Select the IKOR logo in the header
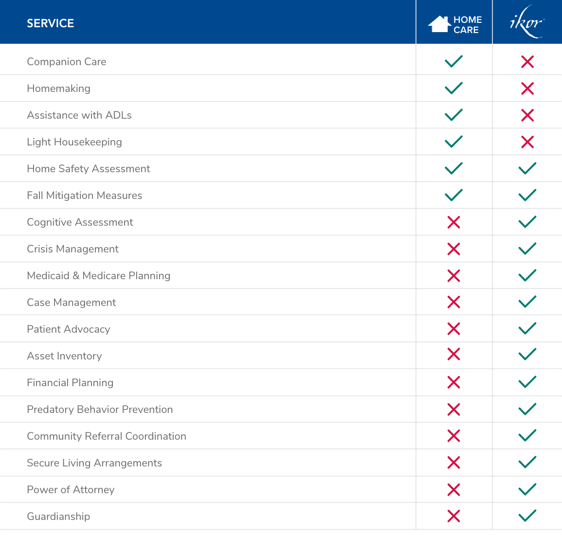The width and height of the screenshot is (562, 535). click(x=527, y=21)
